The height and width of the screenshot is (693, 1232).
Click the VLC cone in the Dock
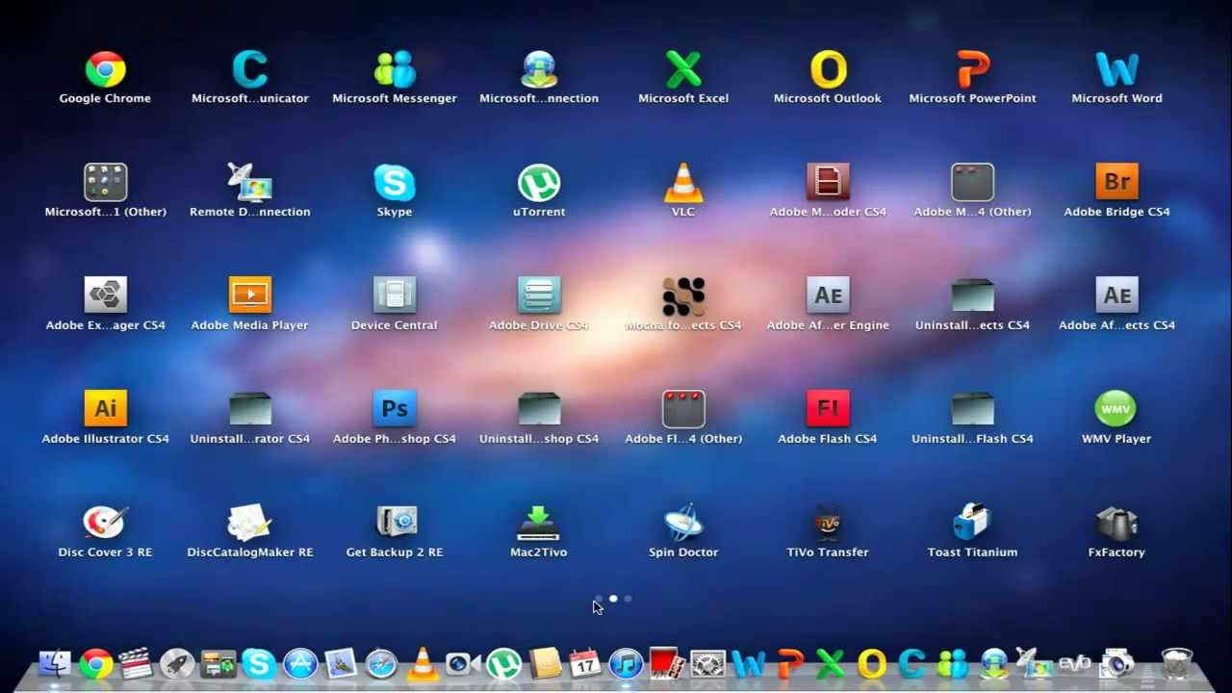point(422,664)
